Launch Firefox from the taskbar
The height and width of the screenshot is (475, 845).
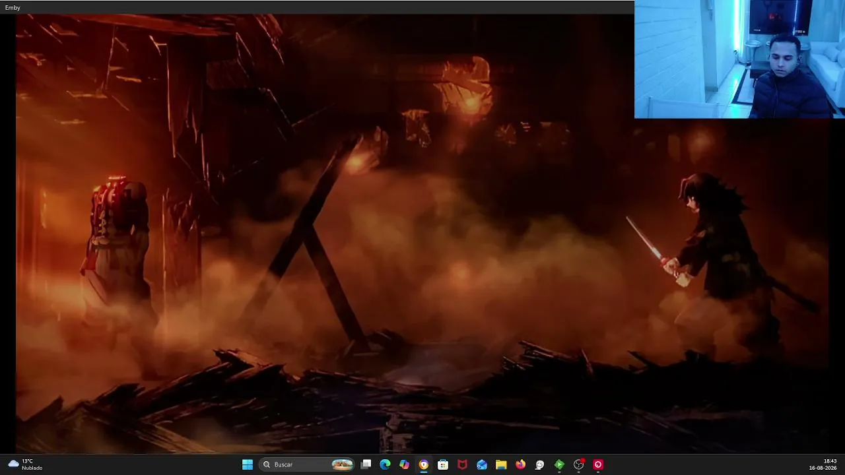[520, 464]
